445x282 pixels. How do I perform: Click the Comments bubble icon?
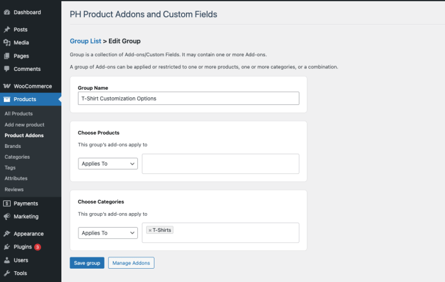point(6,69)
